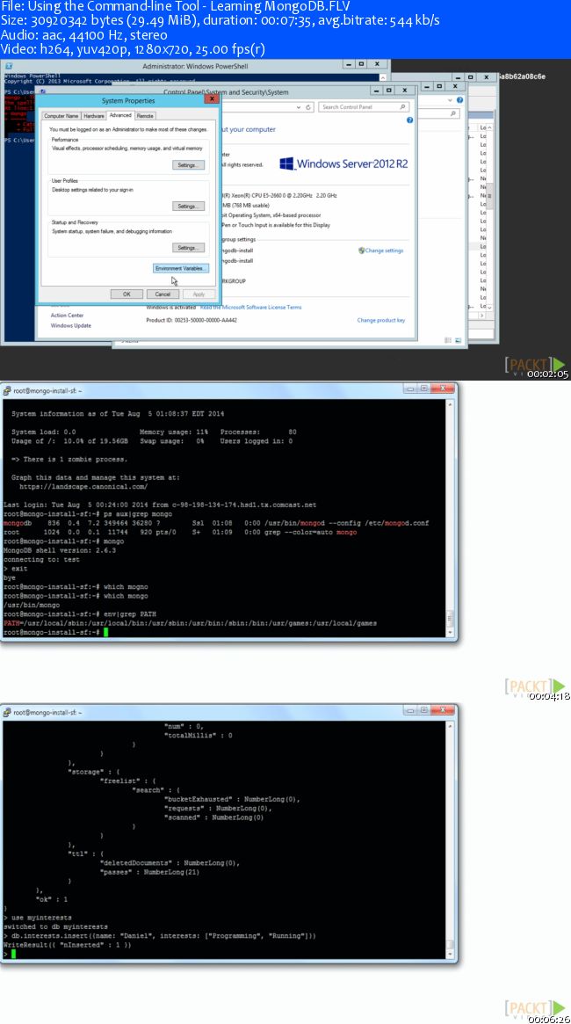The image size is (571, 1024).
Task: Refresh the Control Panel address bar
Action: pos(309,107)
